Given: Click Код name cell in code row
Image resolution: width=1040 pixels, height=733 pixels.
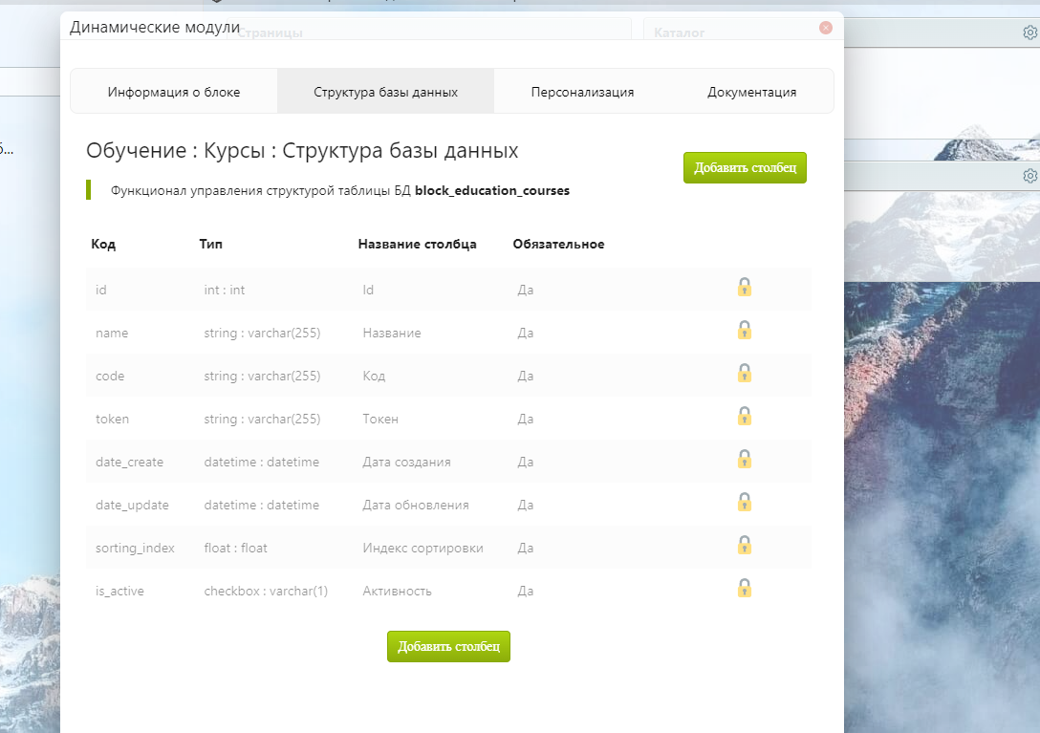Looking at the screenshot, I should (374, 377).
